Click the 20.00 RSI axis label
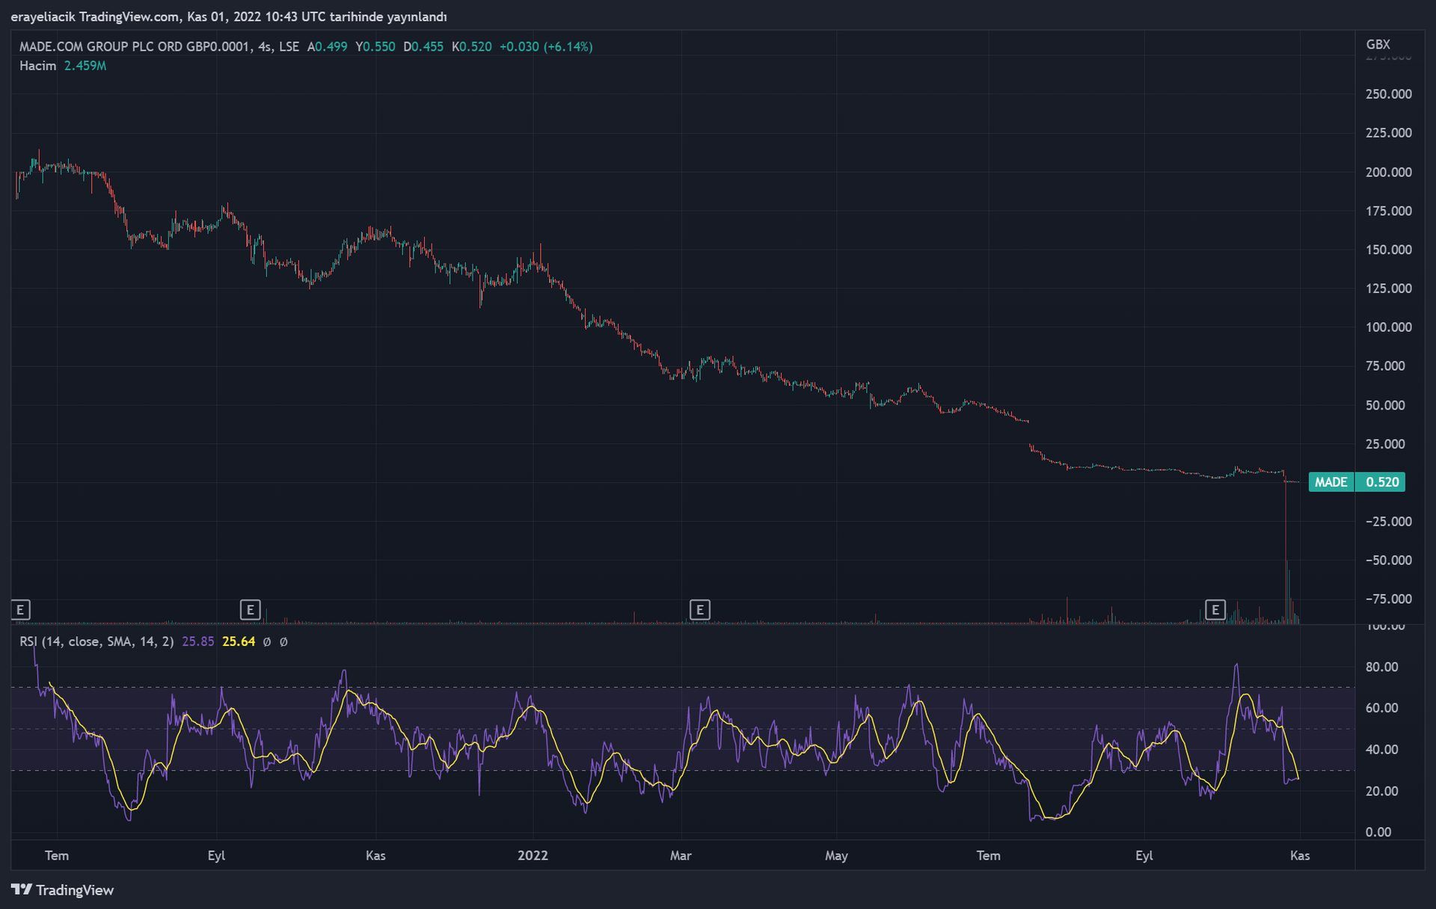Image resolution: width=1436 pixels, height=909 pixels. pos(1381,791)
